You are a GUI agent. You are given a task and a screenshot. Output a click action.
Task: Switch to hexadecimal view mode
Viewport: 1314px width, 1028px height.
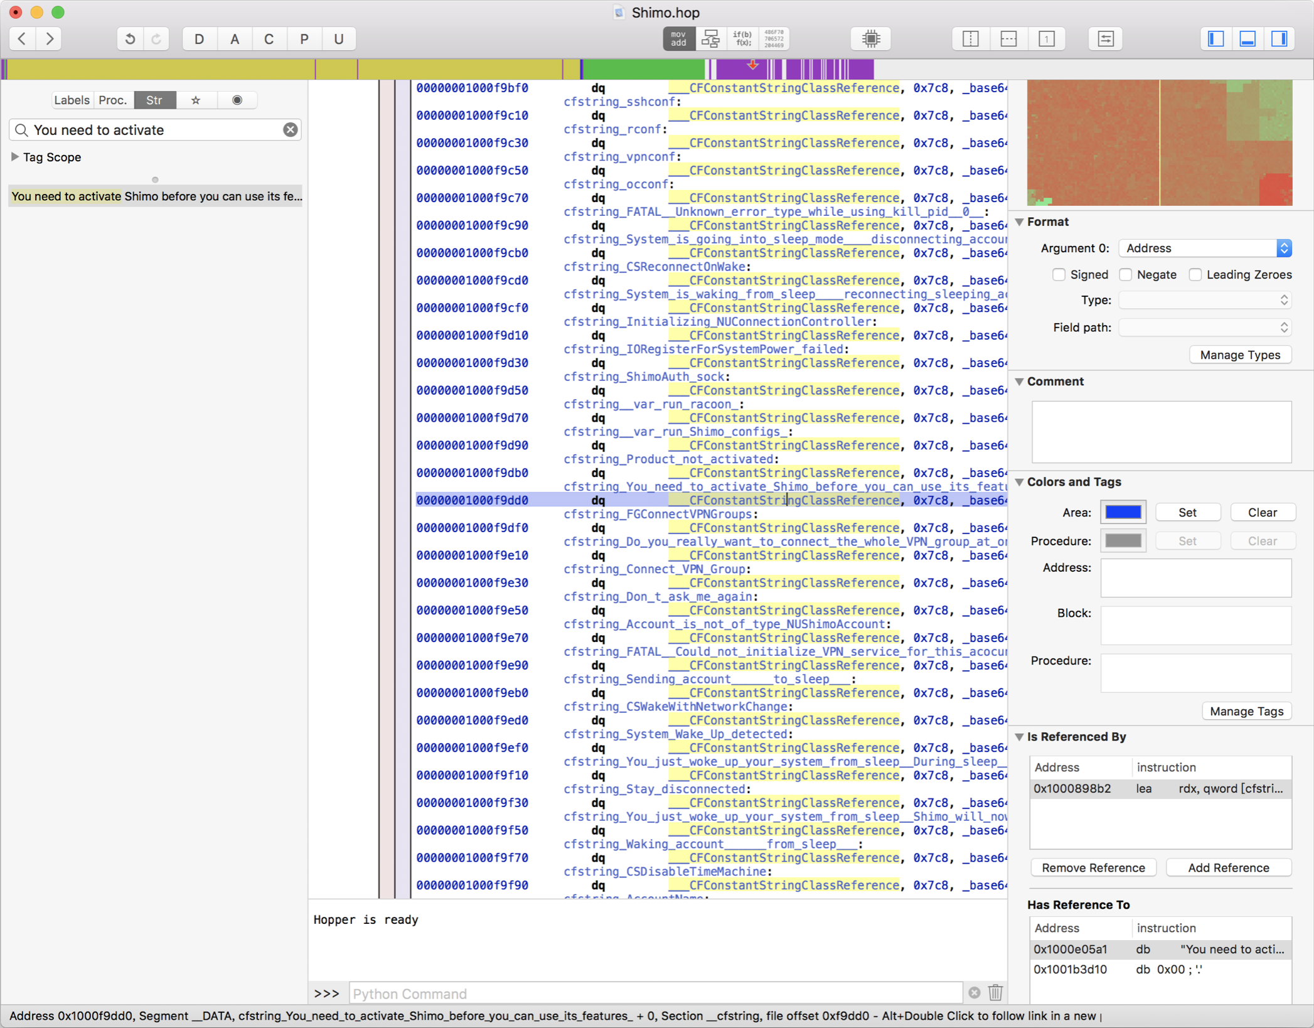(774, 39)
